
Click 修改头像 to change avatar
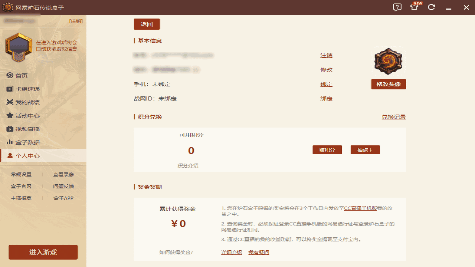[x=388, y=84]
